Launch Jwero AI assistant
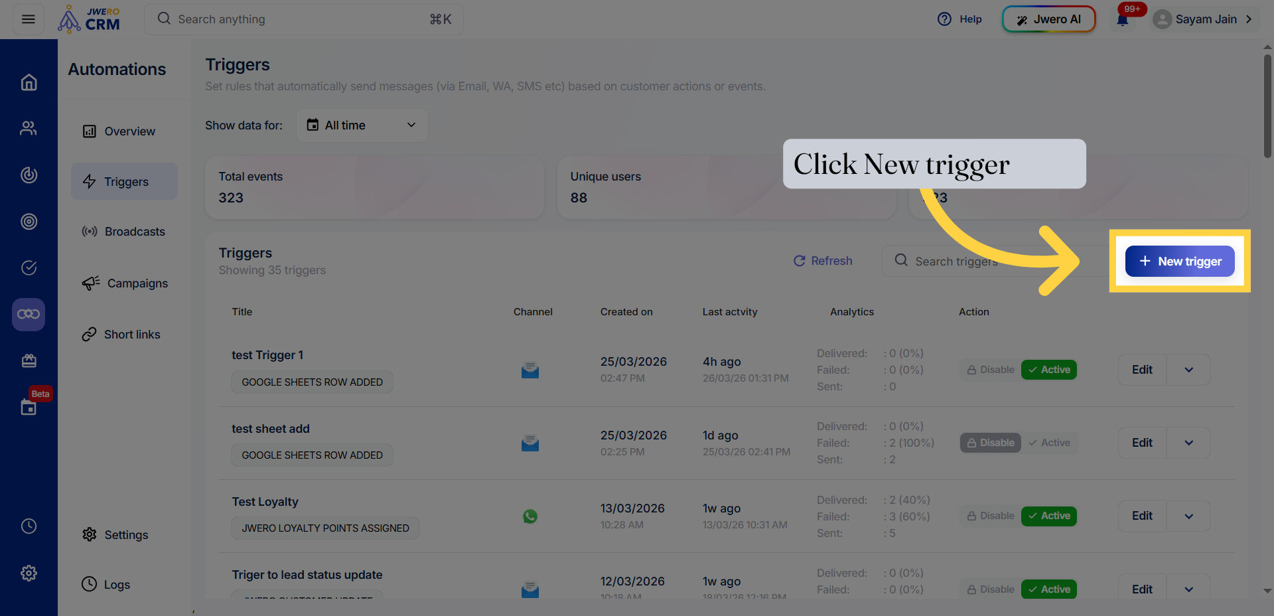1274x616 pixels. 1048,19
